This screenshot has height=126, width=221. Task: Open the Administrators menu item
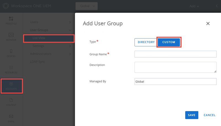tap(41, 54)
